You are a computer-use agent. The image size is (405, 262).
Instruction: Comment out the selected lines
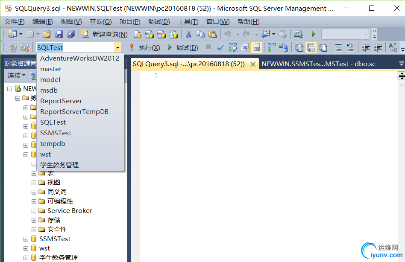(x=338, y=47)
